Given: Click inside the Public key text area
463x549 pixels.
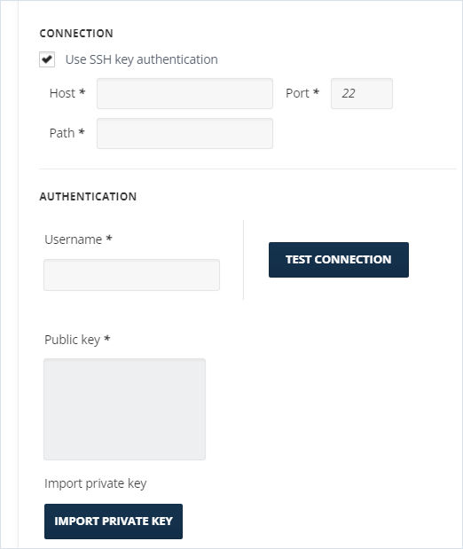Looking at the screenshot, I should click(x=125, y=409).
